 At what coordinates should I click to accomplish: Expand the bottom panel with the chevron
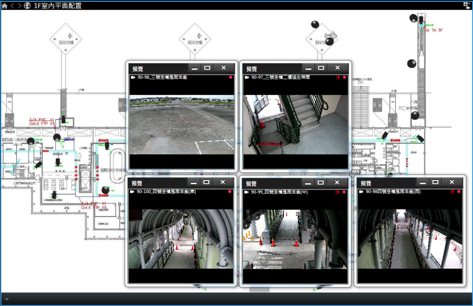click(6, 299)
